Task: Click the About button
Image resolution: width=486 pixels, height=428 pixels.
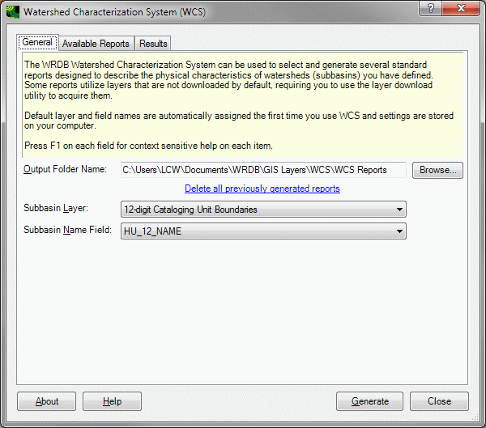Action: tap(47, 401)
